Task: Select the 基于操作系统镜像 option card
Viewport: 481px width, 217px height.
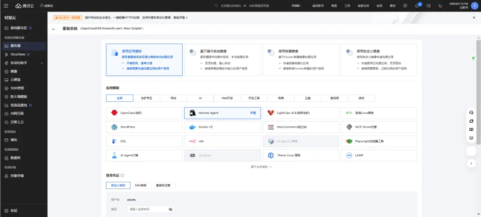Action: click(223, 60)
